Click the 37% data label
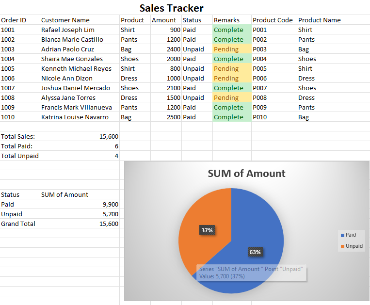Screen dimensions: 370x305 click(x=207, y=230)
